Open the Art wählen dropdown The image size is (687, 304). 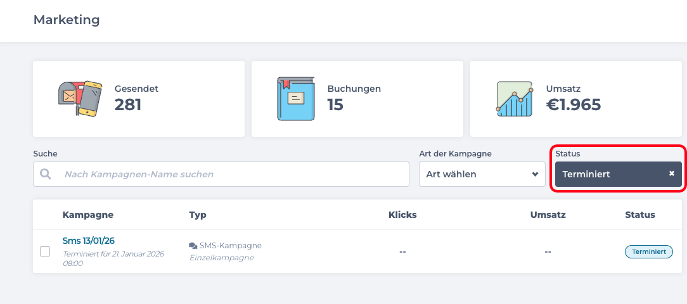pyautogui.click(x=482, y=174)
